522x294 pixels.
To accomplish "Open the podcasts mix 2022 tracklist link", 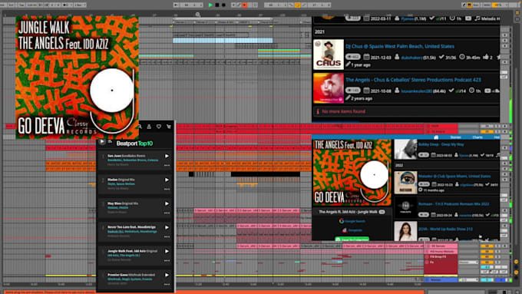I will [454, 203].
